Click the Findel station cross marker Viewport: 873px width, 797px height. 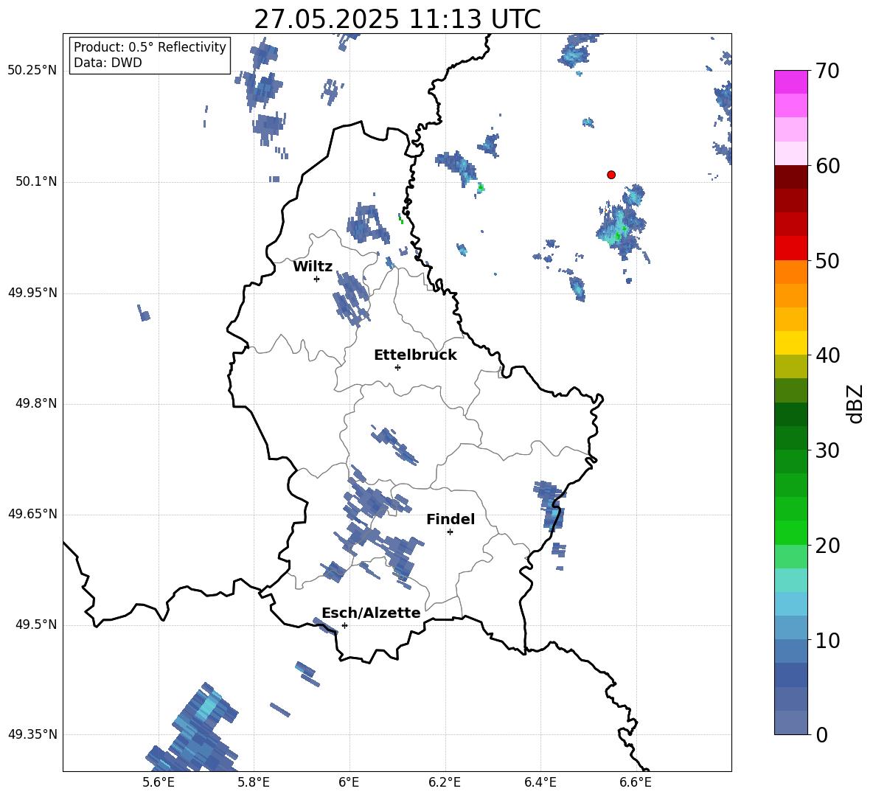450,532
